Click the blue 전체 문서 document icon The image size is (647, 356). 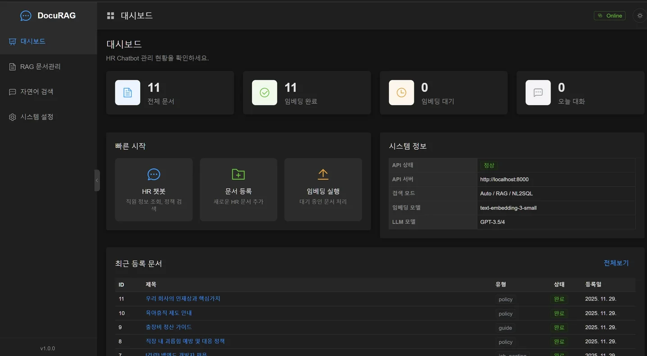tap(128, 92)
